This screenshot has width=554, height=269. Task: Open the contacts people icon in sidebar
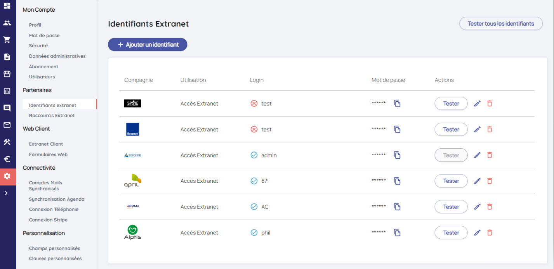[x=7, y=23]
